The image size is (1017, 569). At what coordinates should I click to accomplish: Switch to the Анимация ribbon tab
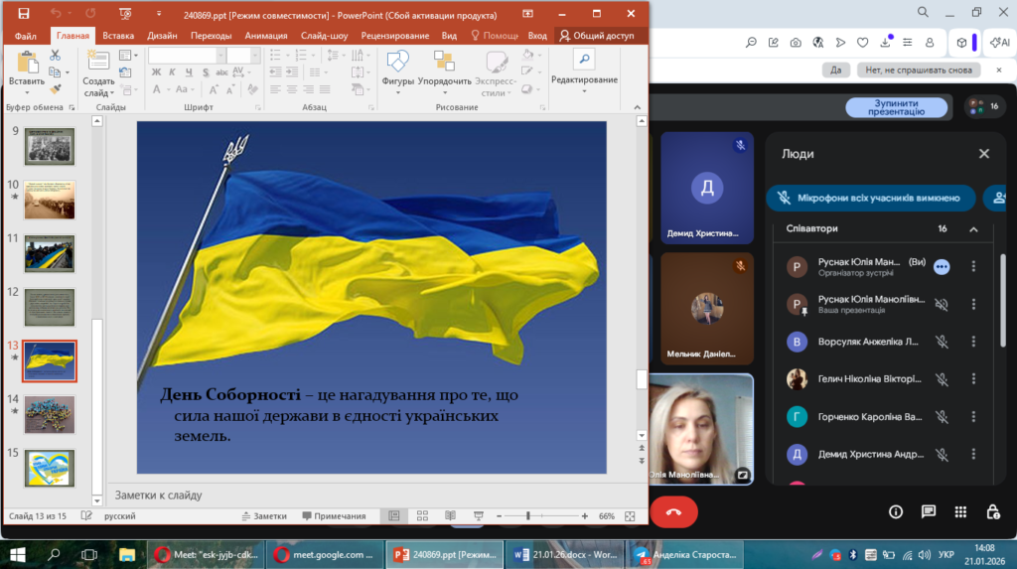(x=266, y=35)
